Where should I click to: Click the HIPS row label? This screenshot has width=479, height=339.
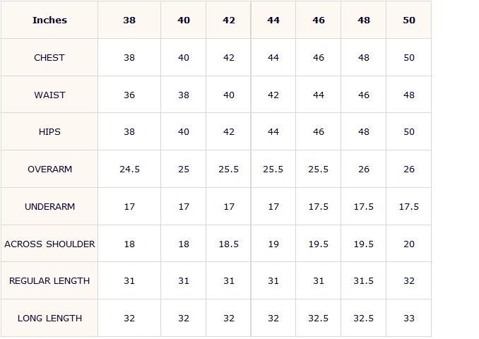click(49, 131)
